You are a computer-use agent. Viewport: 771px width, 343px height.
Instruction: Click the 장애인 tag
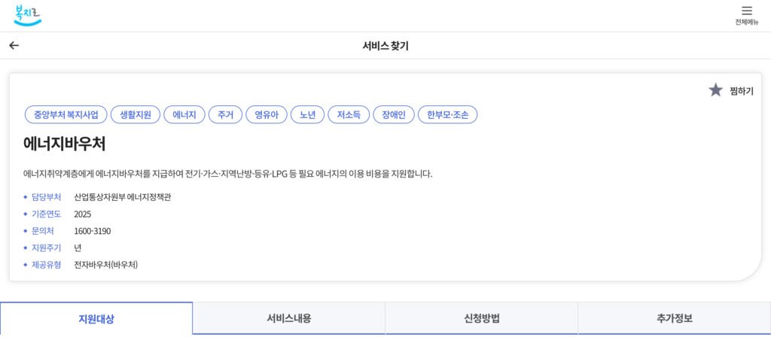pos(394,115)
